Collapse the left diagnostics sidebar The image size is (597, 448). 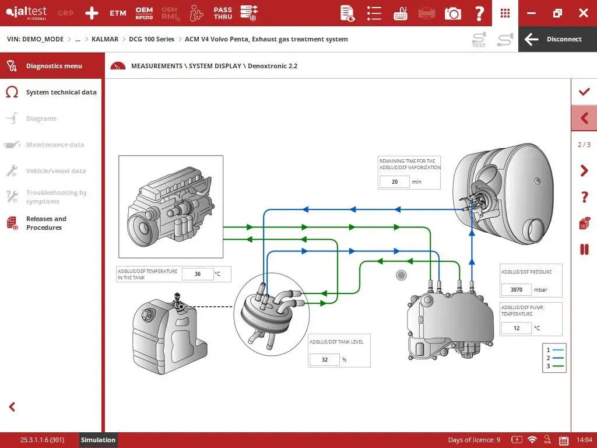point(12,407)
